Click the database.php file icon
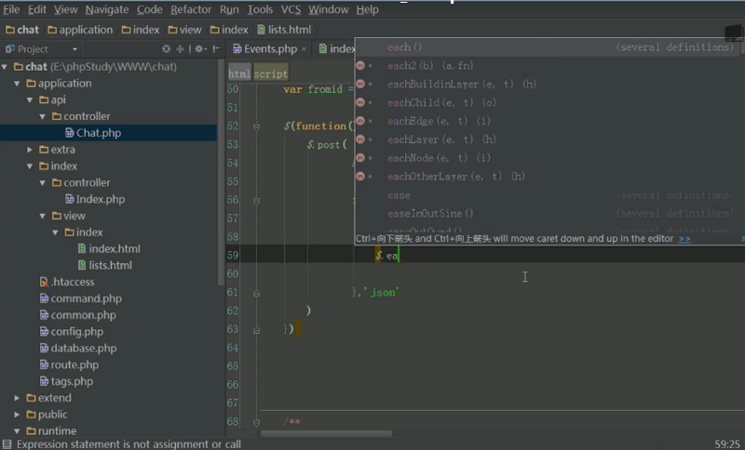The width and height of the screenshot is (745, 450). click(44, 348)
